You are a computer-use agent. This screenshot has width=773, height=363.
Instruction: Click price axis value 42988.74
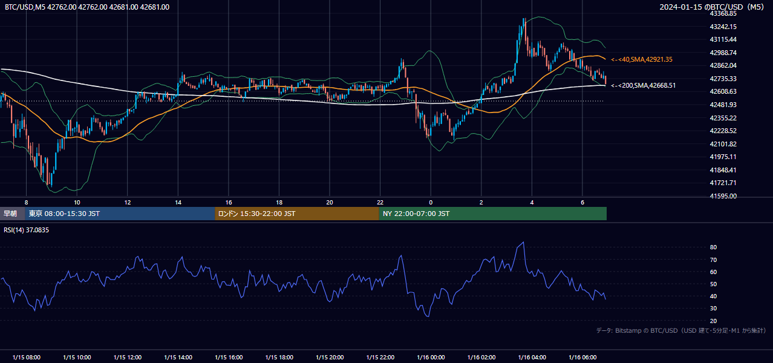coord(723,53)
